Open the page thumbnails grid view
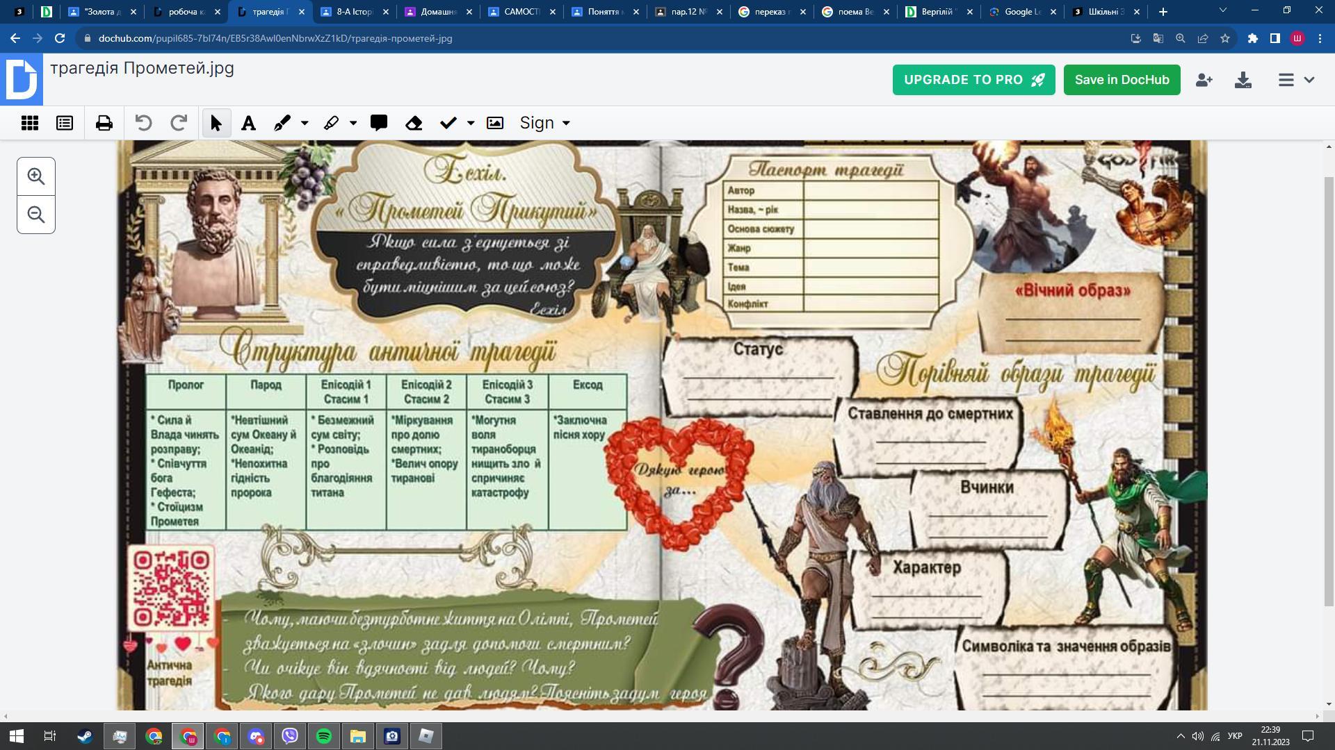The width and height of the screenshot is (1335, 750). [x=30, y=124]
